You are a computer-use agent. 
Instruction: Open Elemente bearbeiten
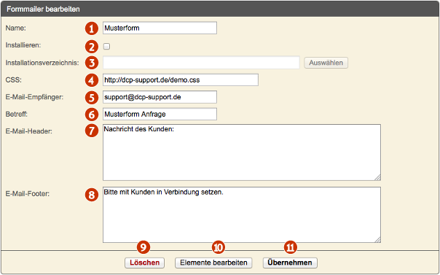pos(213,263)
